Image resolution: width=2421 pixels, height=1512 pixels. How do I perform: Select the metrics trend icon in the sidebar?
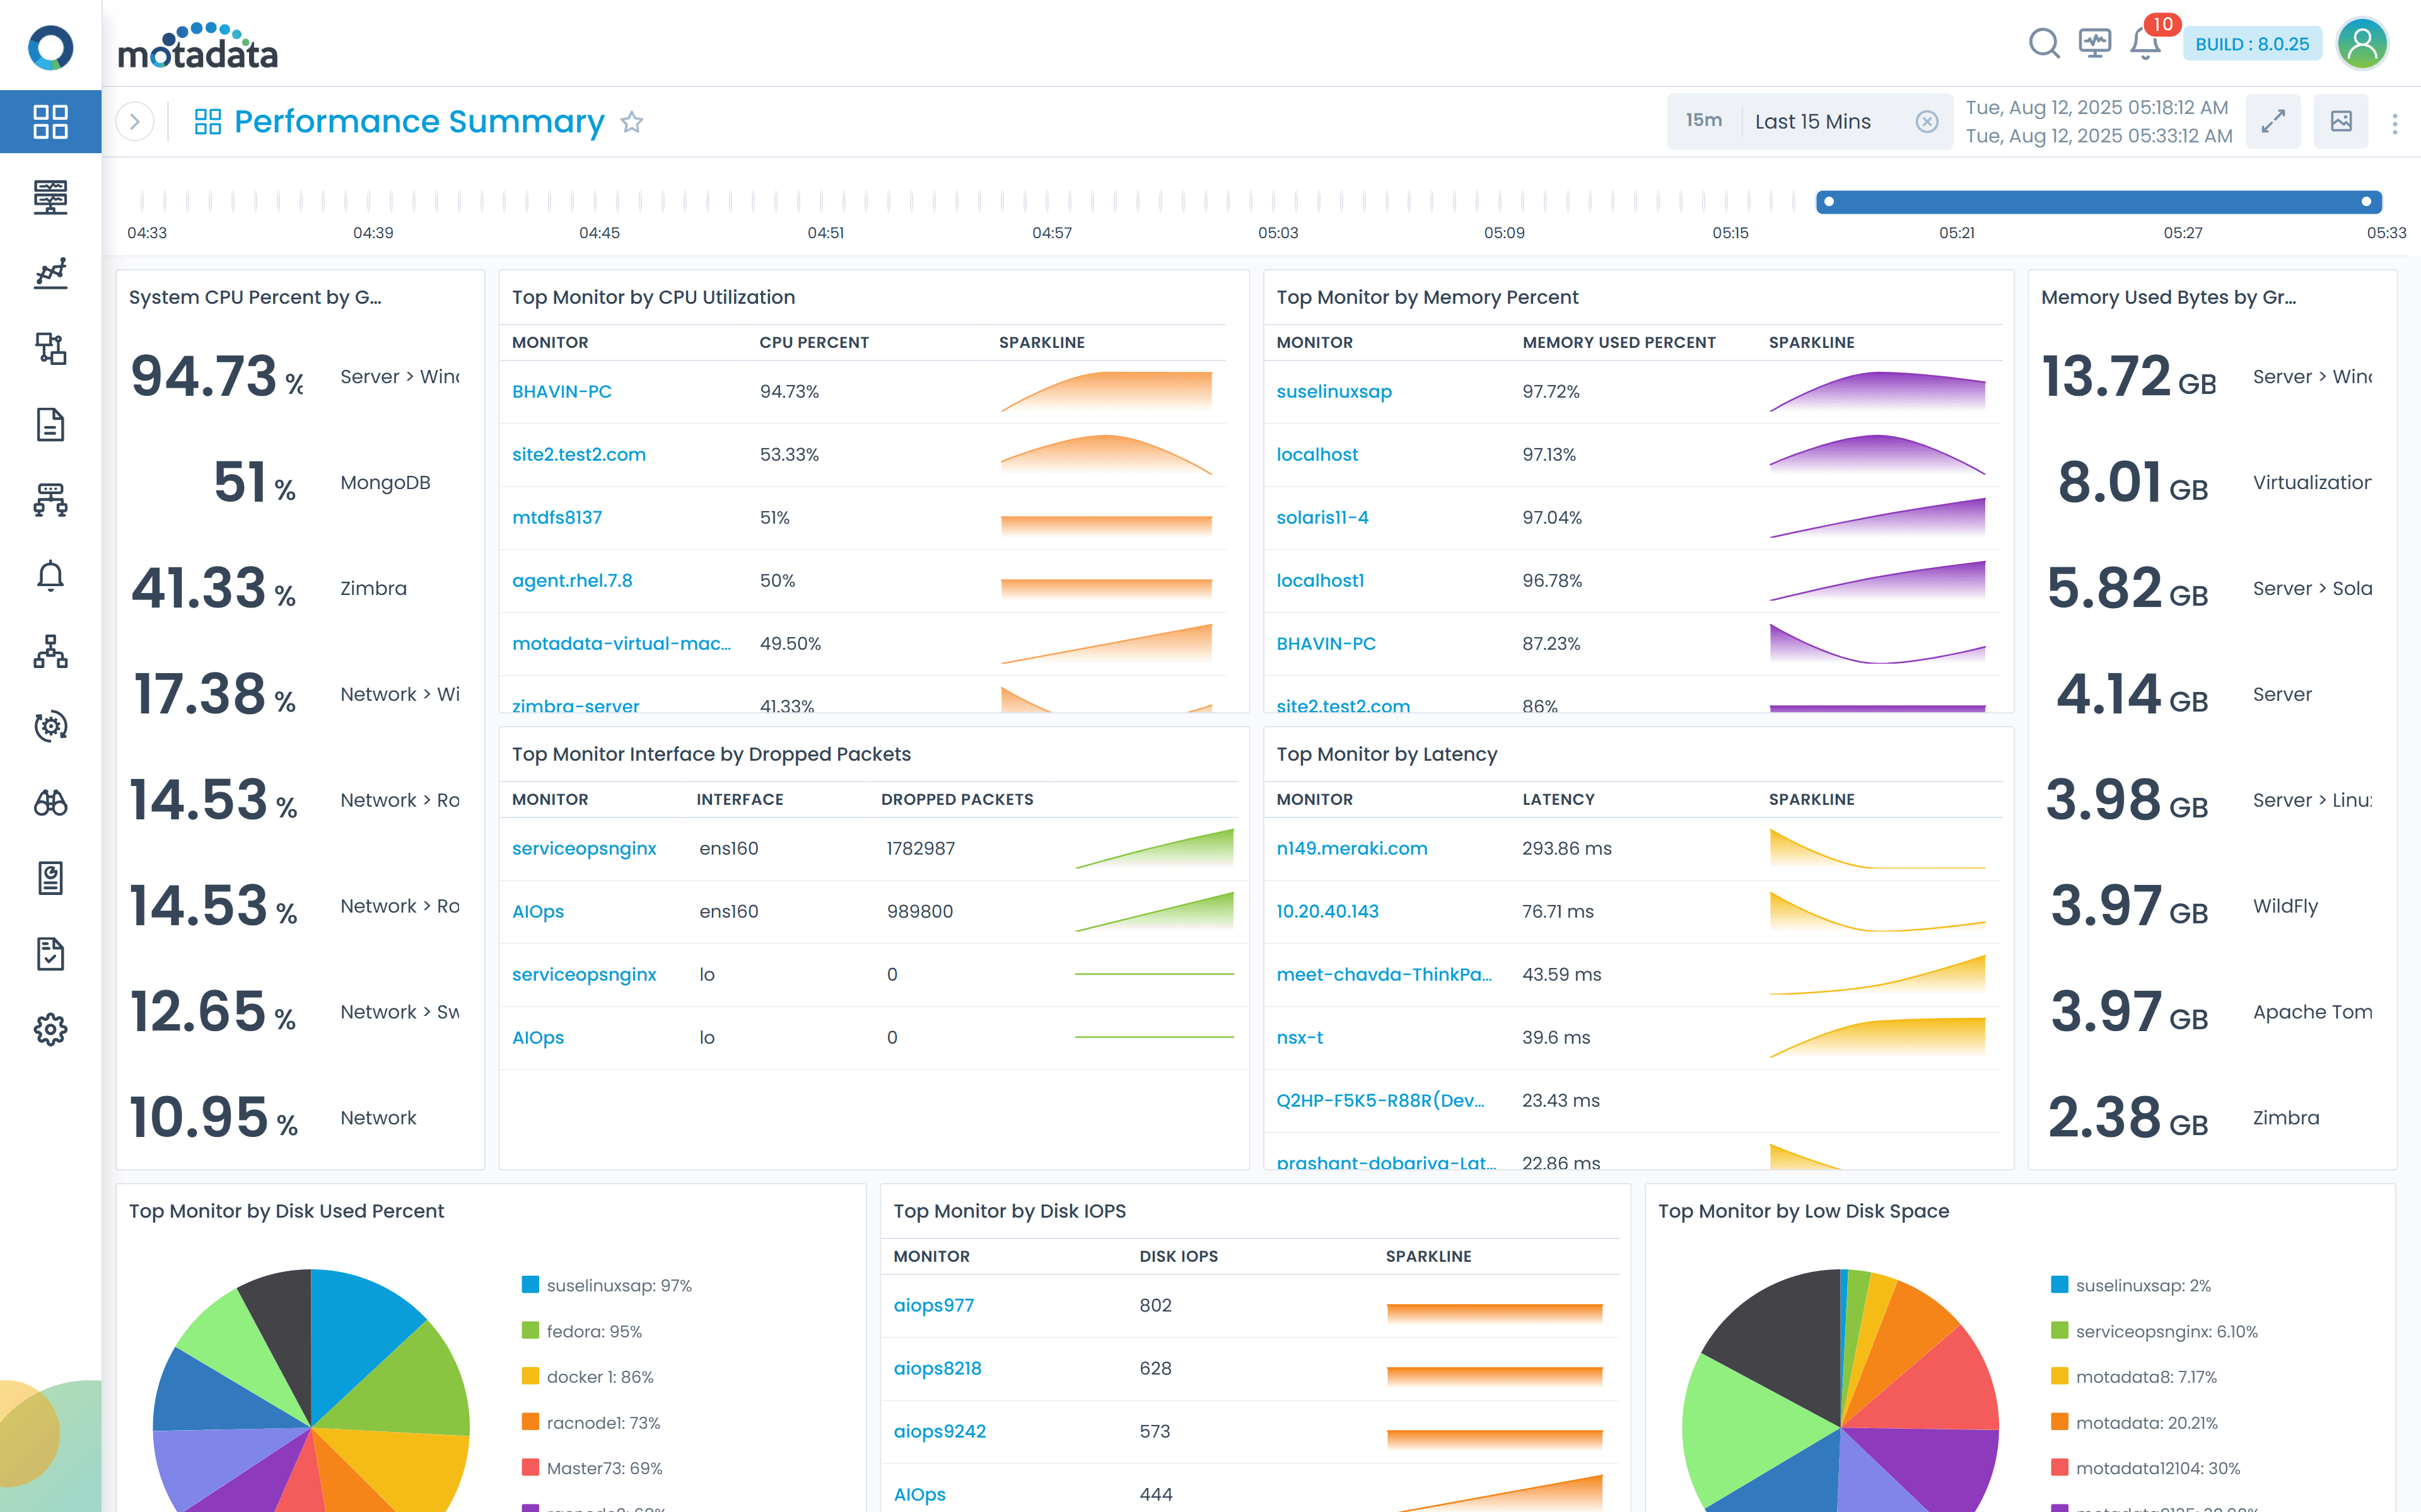pos(51,273)
